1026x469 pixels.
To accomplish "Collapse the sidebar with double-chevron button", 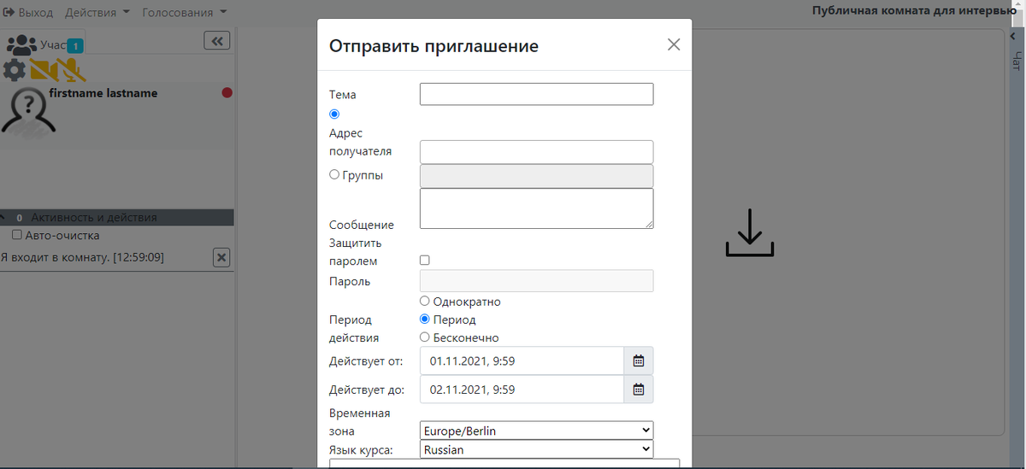I will click(x=217, y=40).
